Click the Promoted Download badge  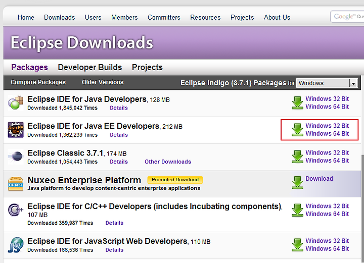[175, 180]
